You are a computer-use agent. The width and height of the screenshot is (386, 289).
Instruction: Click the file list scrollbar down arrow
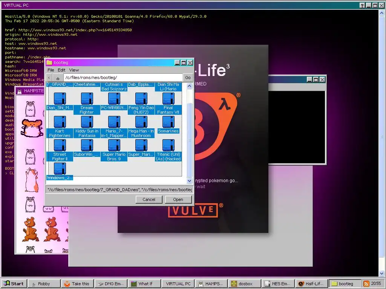pos(189,181)
